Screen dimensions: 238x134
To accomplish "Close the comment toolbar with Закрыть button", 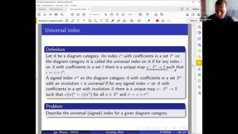I will 193,21.
